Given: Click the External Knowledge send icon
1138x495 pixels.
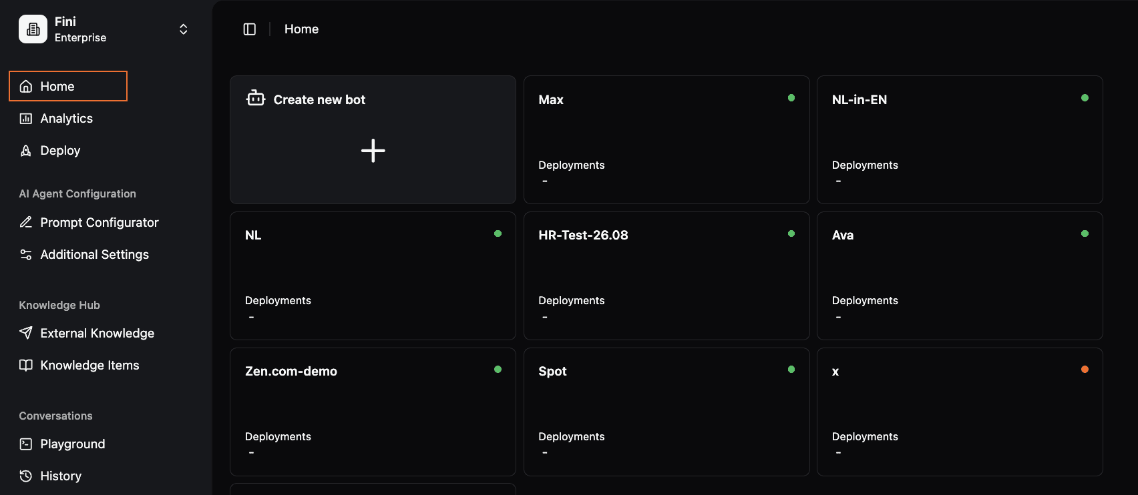Looking at the screenshot, I should click(x=26, y=334).
